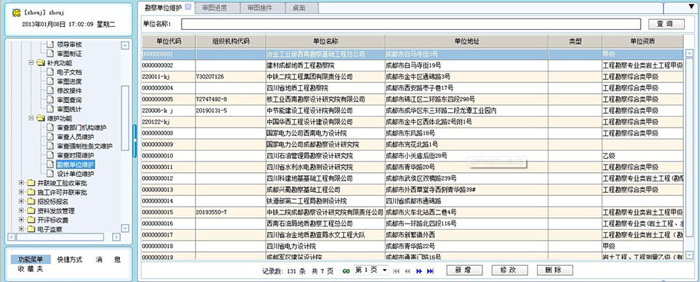Collapse the 维护功能 tree node

(32, 118)
